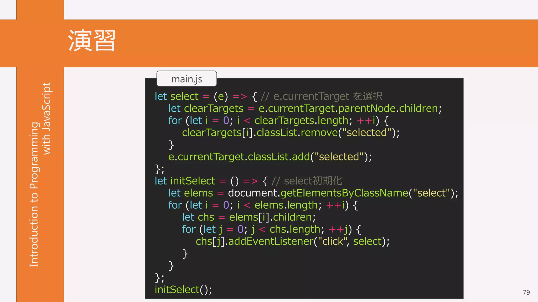
Task: Click the page number 79
Action: [x=526, y=292]
